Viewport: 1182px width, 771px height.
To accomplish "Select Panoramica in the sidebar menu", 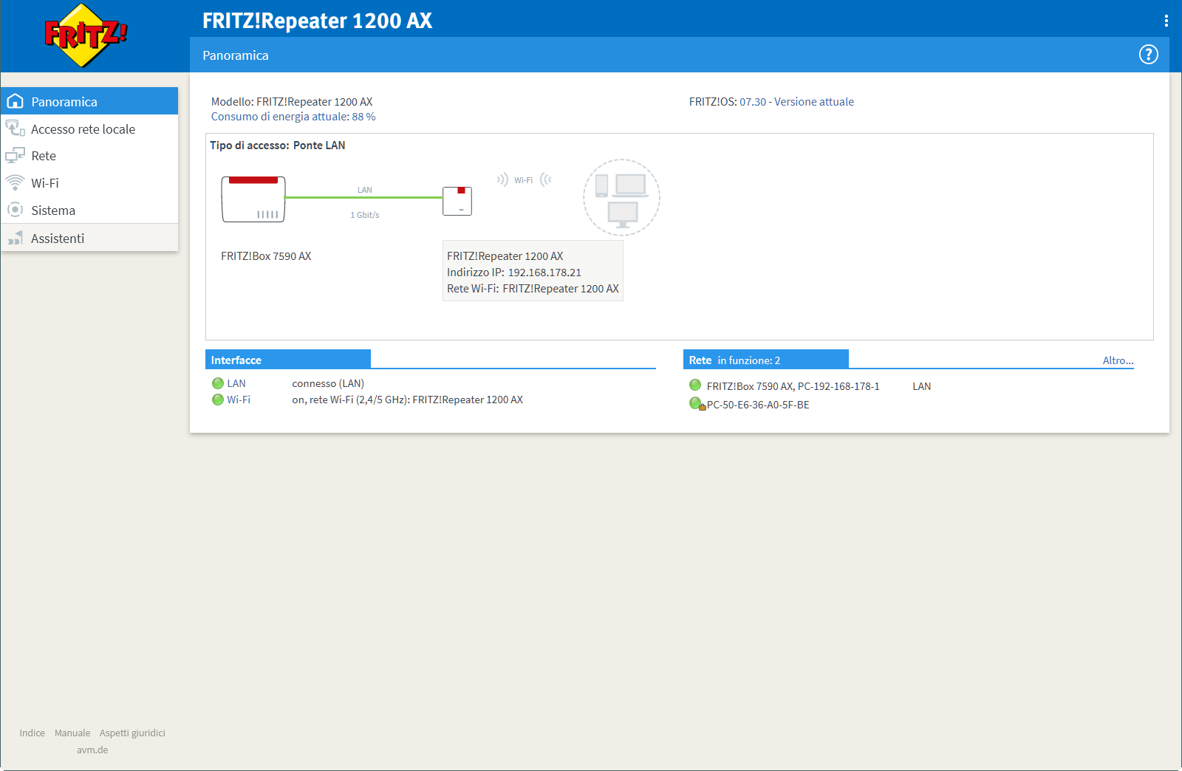I will click(64, 102).
